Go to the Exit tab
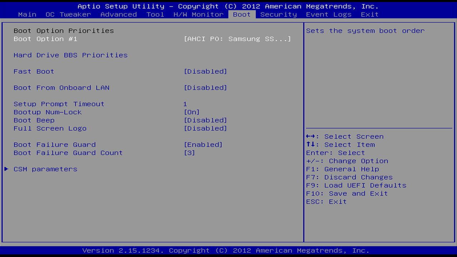This screenshot has width=457, height=257. point(370,15)
